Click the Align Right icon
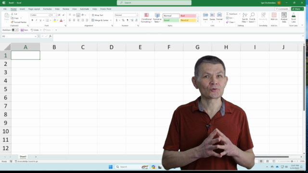Image resolution: width=308 pixels, height=173 pixels. (x=78, y=20)
